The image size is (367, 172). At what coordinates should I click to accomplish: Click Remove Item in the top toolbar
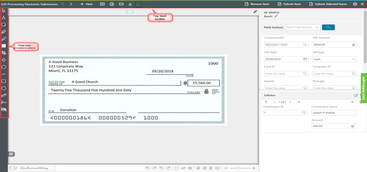click(257, 4)
